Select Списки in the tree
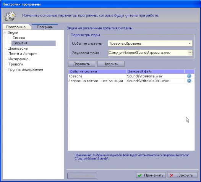The width and height of the screenshot is (201, 182). pyautogui.click(x=19, y=38)
